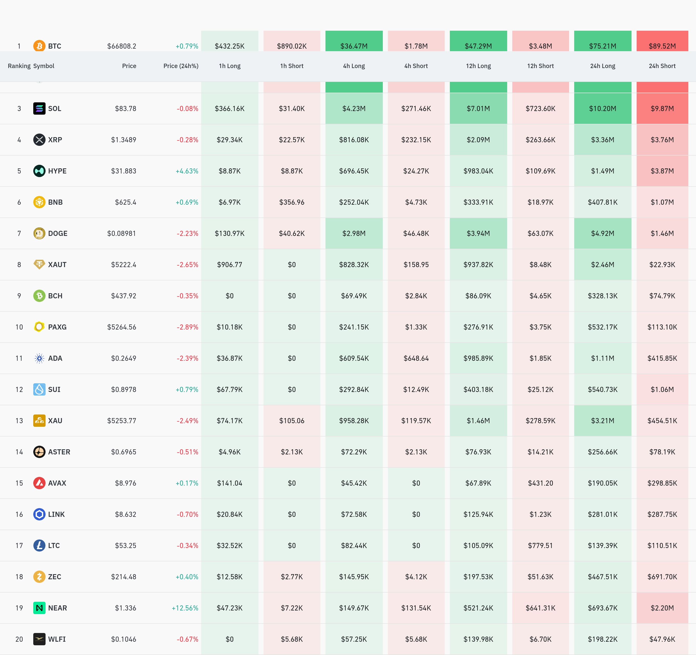Sort by 12h Long column header
Viewport: 696px width, 655px height.
[x=478, y=66]
